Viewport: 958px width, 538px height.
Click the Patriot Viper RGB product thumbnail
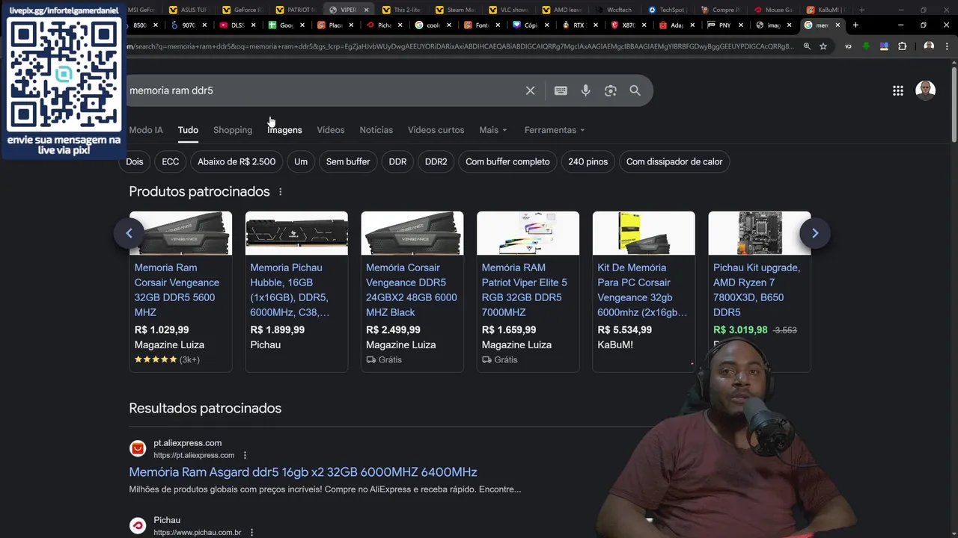coord(528,233)
